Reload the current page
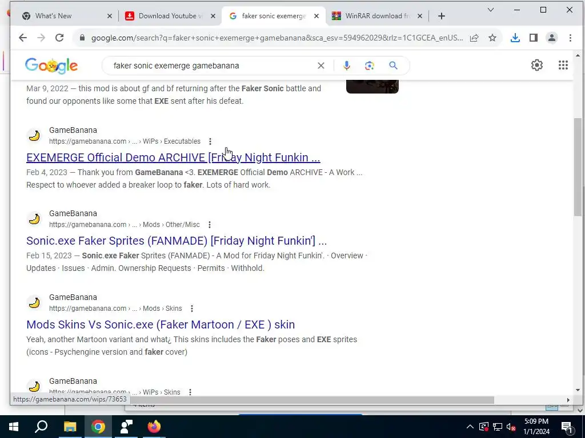Screen dimensions: 585x438 click(x=59, y=38)
